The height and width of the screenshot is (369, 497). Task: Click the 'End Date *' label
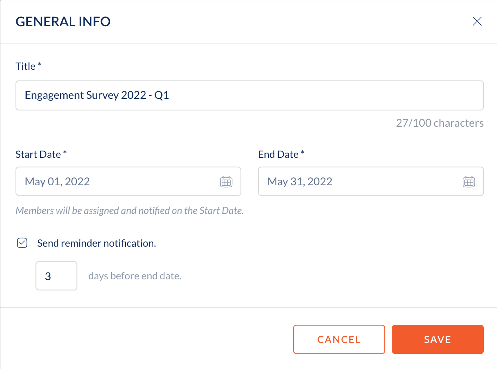pyautogui.click(x=281, y=154)
